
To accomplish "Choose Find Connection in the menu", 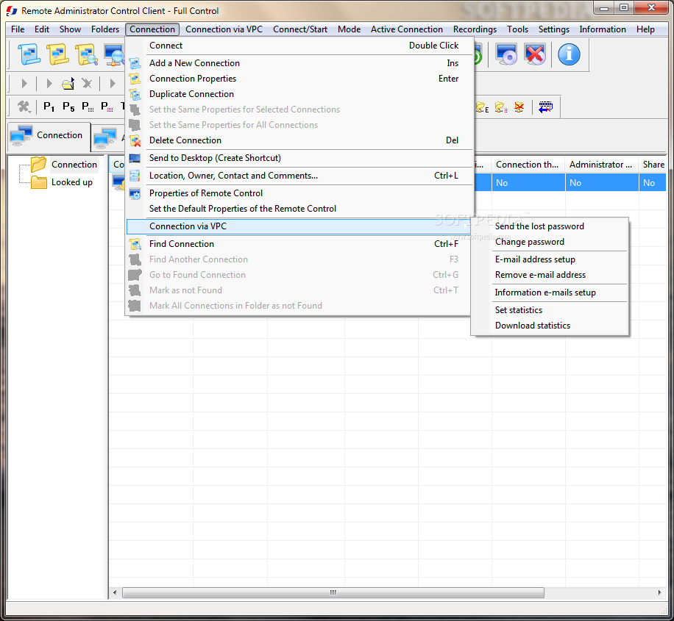I will [299, 244].
